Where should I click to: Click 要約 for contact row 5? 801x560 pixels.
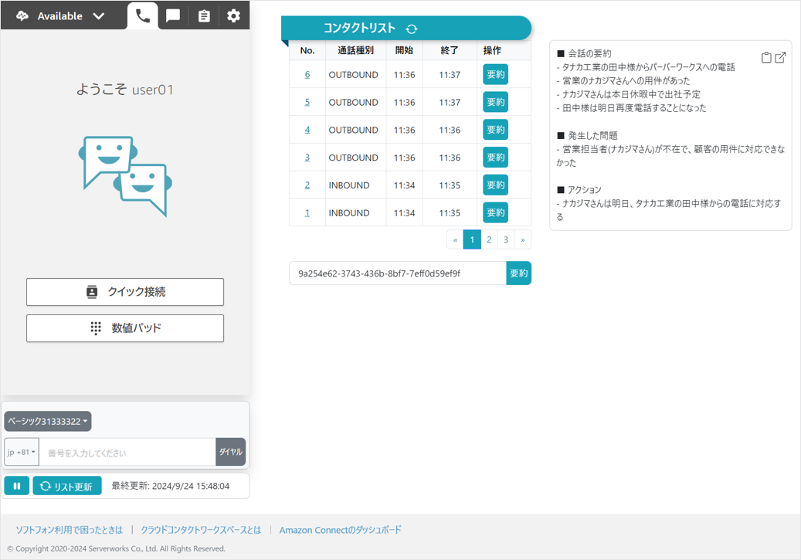496,102
